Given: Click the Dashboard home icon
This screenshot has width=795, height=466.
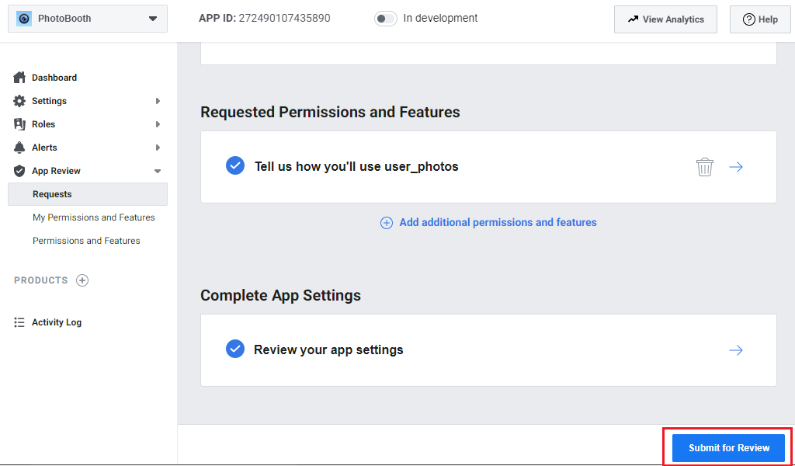Looking at the screenshot, I should pos(19,78).
